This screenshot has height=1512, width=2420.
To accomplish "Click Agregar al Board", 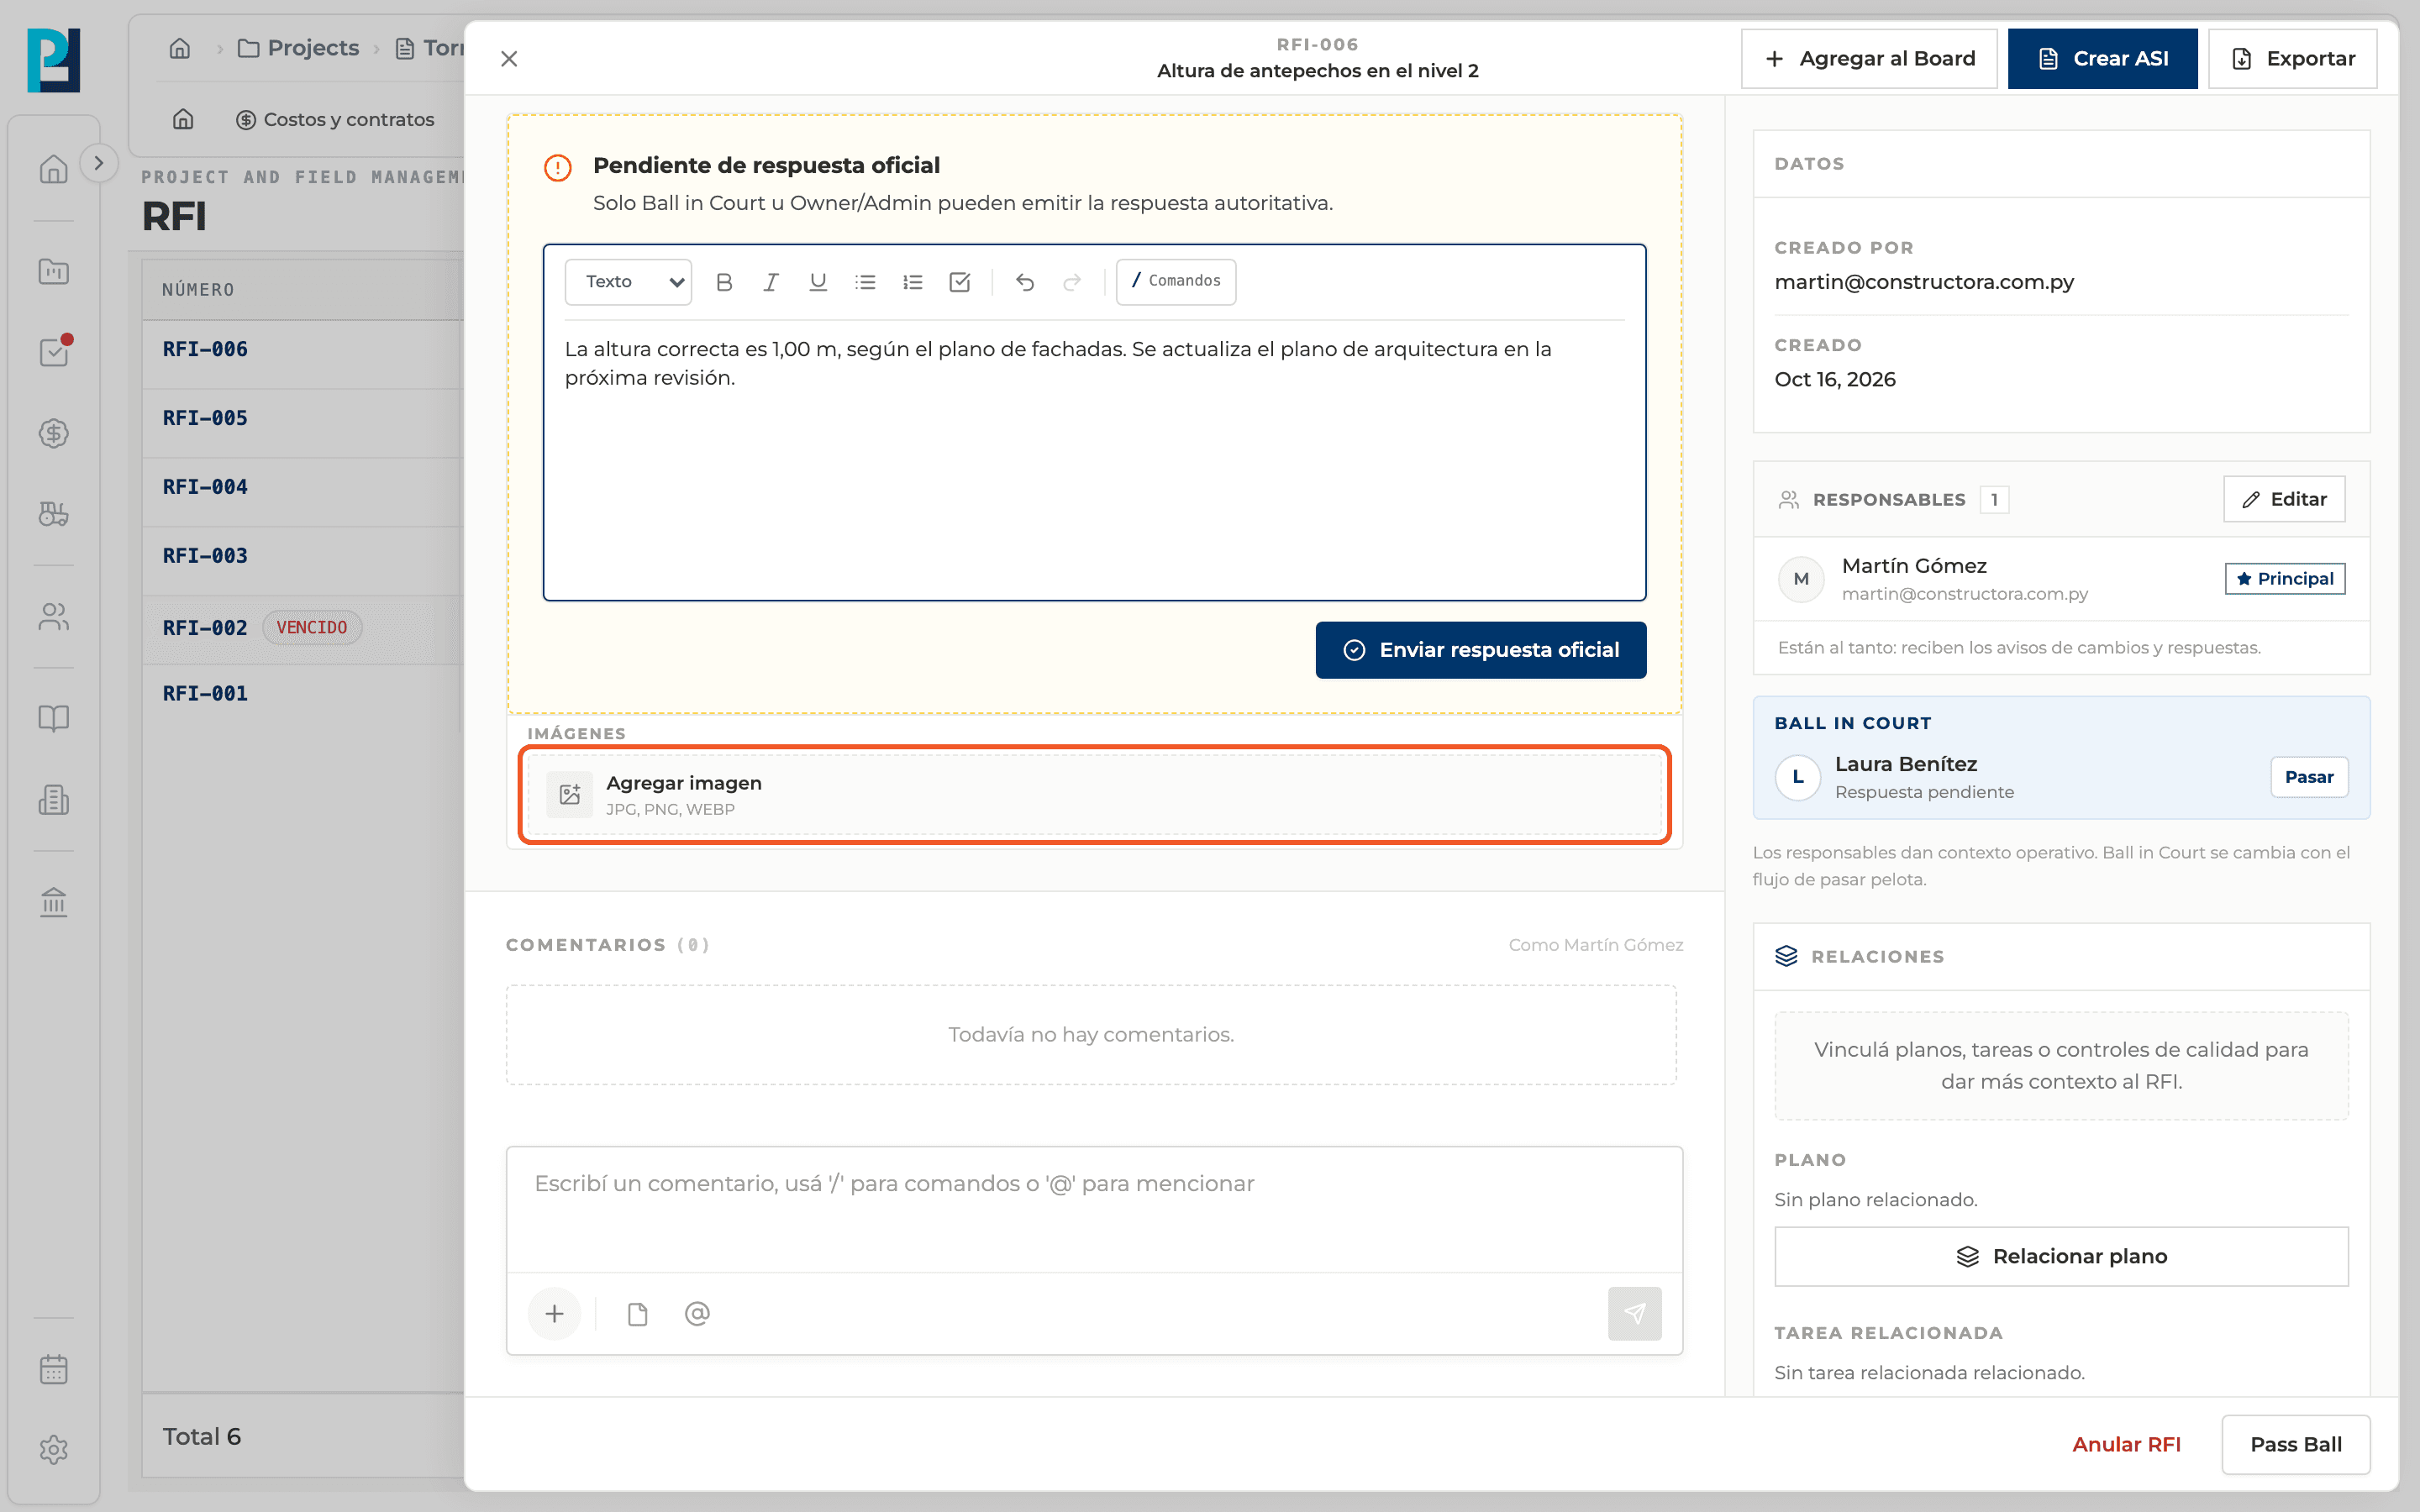I will coord(1869,59).
